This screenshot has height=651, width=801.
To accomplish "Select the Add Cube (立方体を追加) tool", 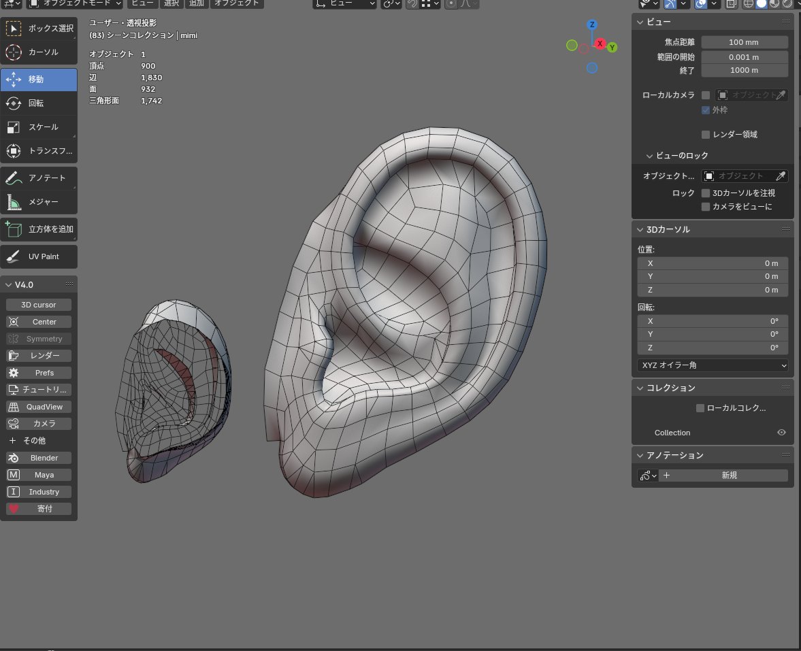I will point(39,229).
